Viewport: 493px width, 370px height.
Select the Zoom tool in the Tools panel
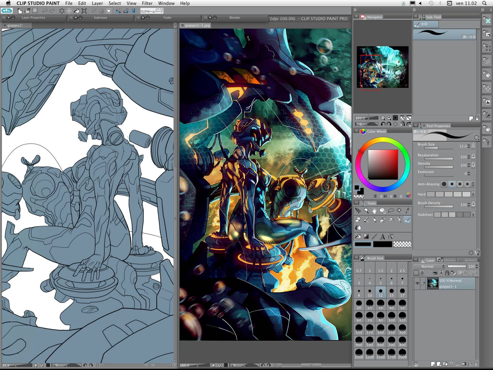(x=366, y=210)
